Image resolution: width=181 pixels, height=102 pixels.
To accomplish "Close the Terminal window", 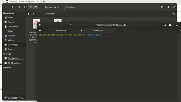I will tap(40, 25).
